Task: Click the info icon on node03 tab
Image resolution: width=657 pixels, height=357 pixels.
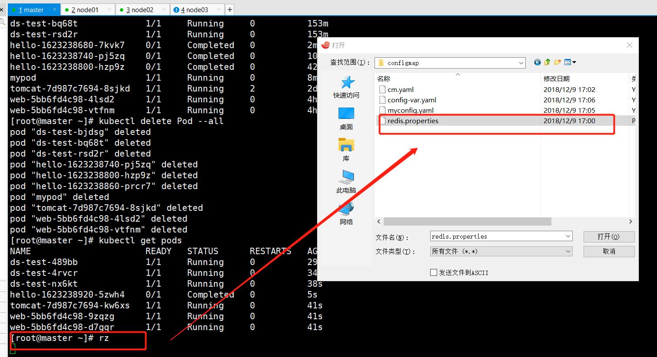Action: (176, 10)
